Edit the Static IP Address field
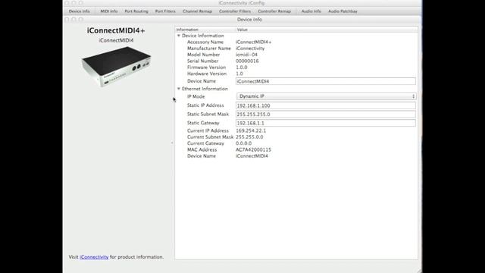 [326, 105]
